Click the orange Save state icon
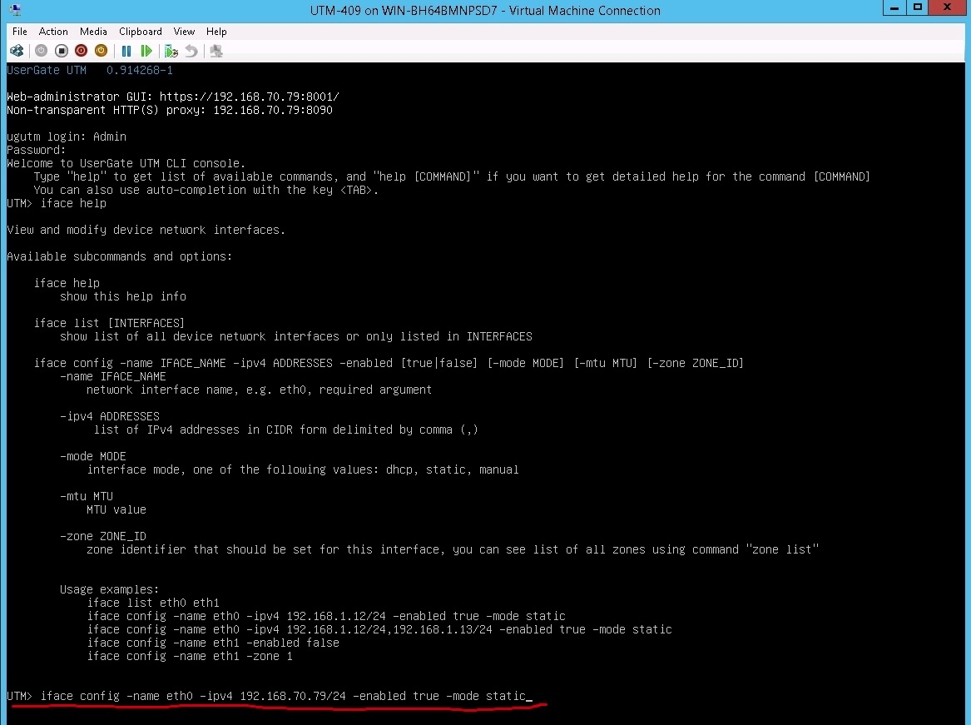Screen dimensions: 971x725 (x=101, y=51)
